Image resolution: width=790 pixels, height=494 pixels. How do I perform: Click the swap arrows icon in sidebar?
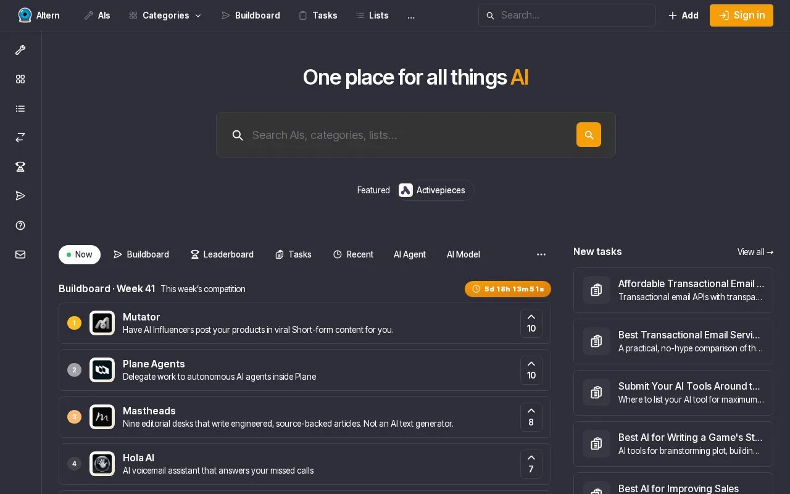pos(20,138)
